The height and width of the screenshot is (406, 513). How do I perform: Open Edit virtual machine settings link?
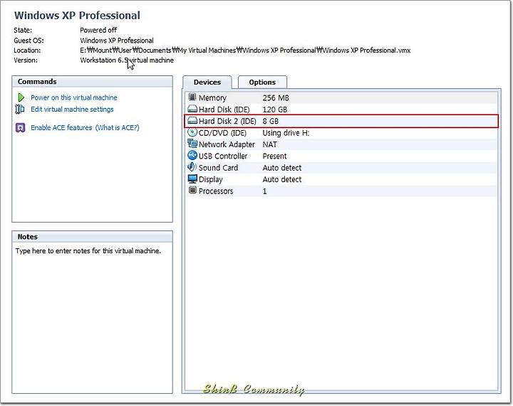tap(72, 109)
